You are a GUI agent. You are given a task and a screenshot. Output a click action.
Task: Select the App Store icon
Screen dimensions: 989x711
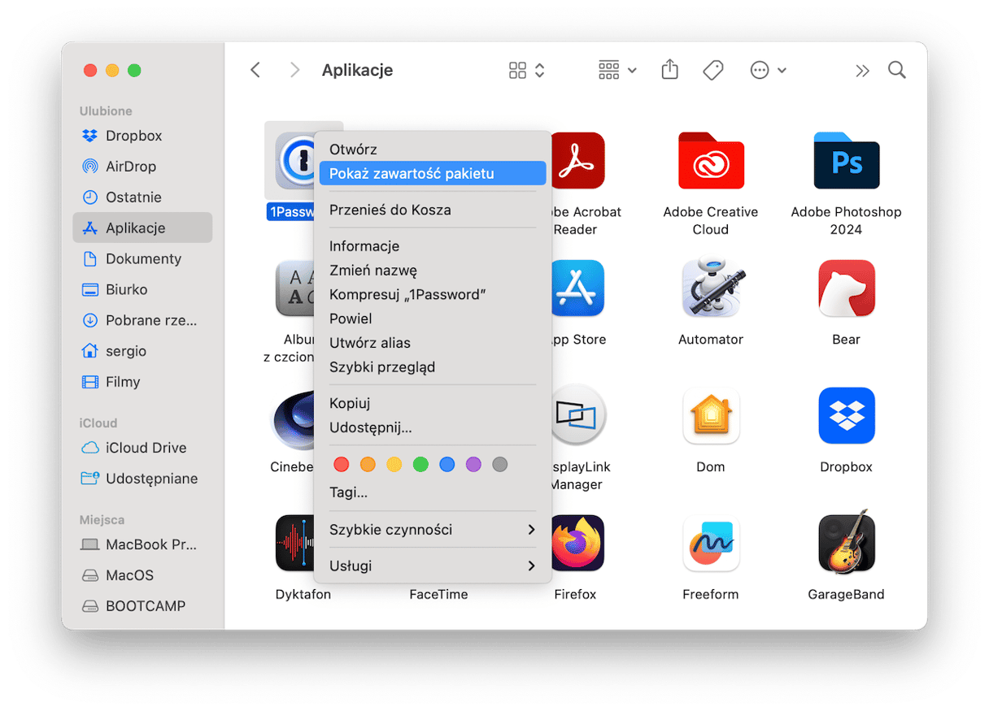(x=578, y=288)
